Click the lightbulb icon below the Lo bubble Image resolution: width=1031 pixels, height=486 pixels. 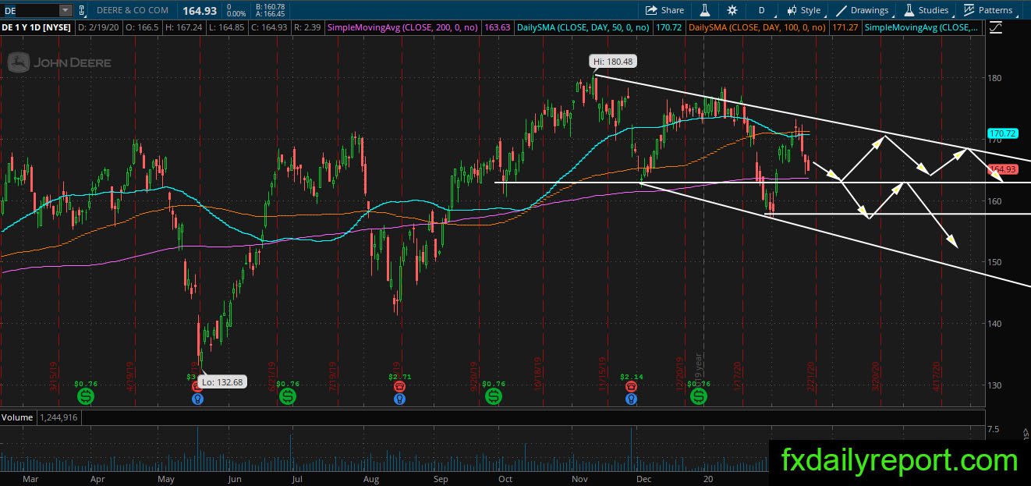coord(197,399)
